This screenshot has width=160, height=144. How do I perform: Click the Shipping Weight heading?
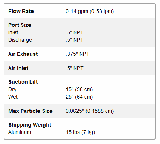[30, 125]
